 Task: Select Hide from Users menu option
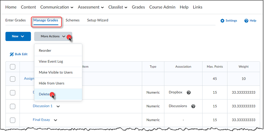[x=51, y=83]
